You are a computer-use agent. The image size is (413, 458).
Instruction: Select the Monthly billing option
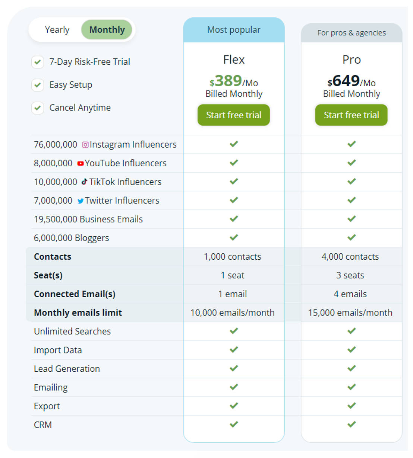107,30
